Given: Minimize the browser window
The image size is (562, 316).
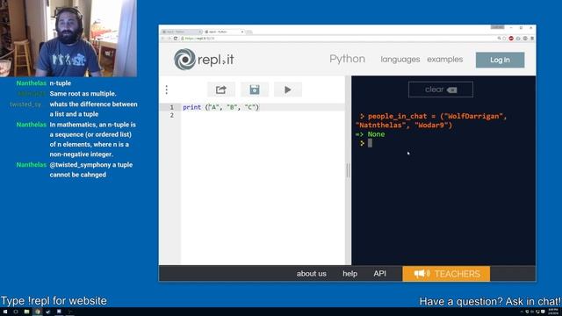Looking at the screenshot, I should [x=511, y=27].
